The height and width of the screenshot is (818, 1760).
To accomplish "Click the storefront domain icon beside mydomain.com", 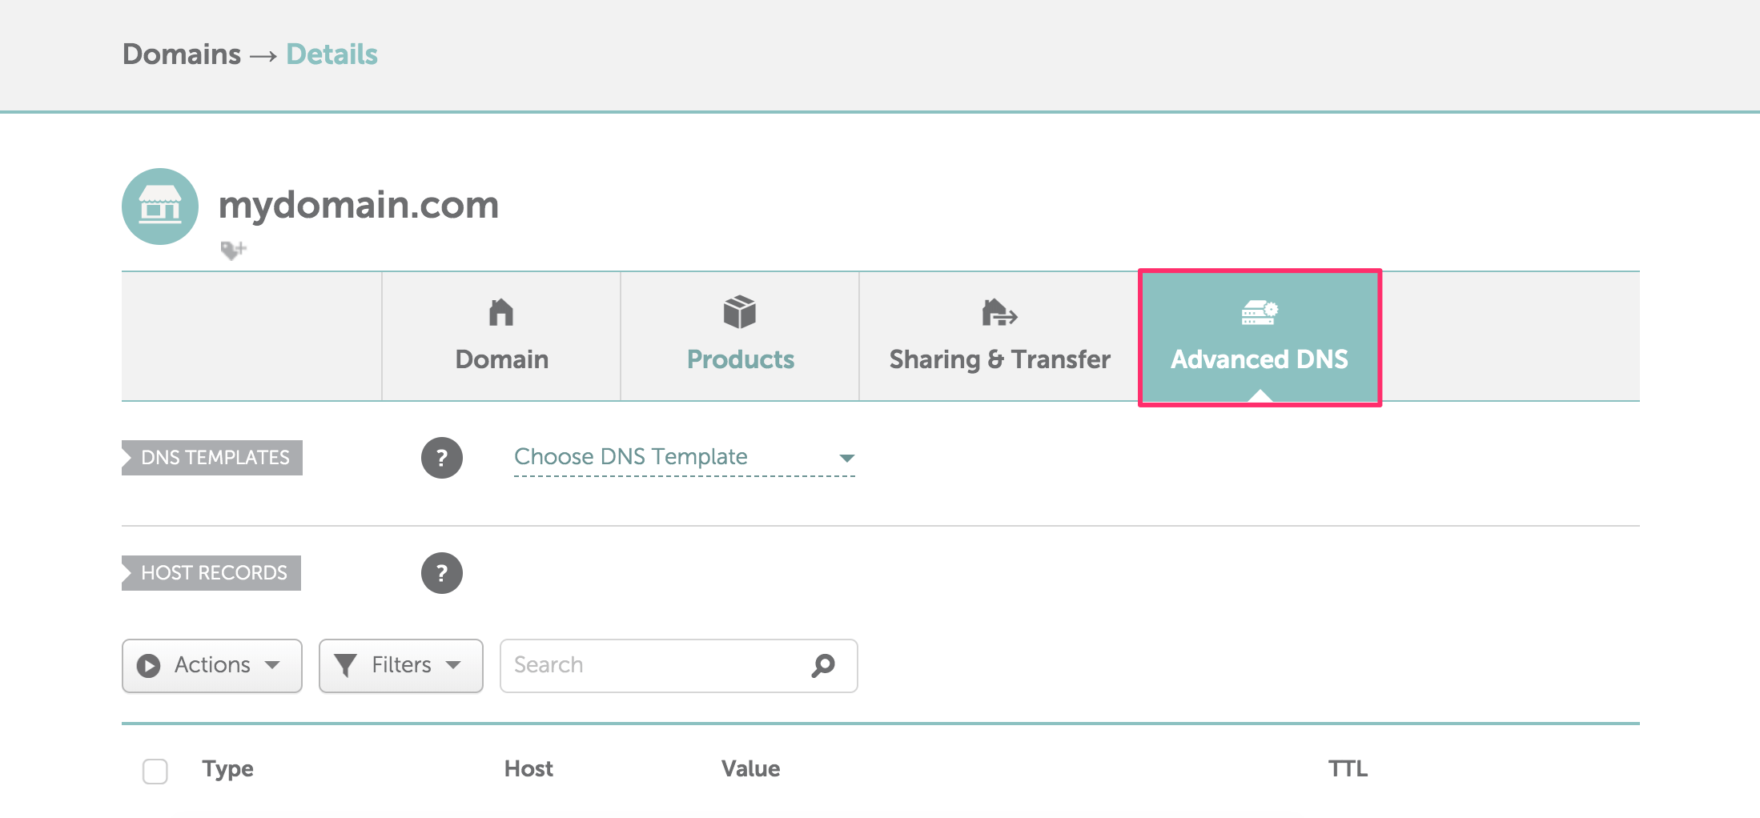I will (160, 207).
